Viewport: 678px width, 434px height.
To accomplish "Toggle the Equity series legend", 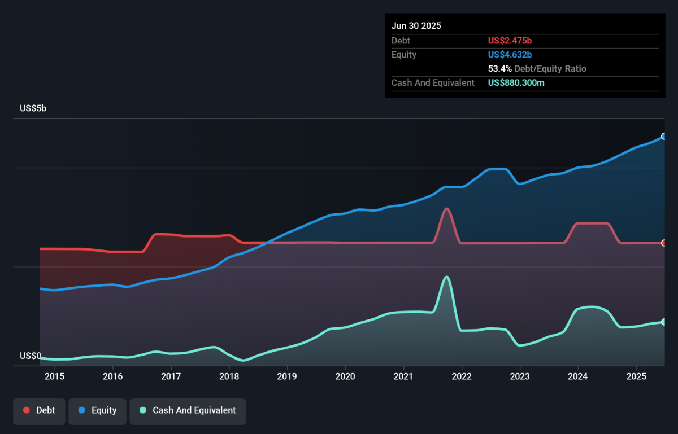I will point(97,410).
